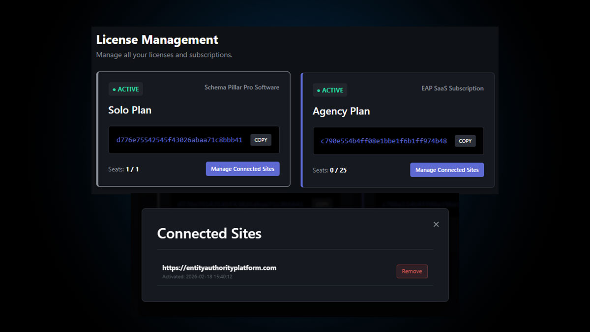Screen dimensions: 590x332
Task: Click the Solo Plan title
Action: (x=130, y=110)
